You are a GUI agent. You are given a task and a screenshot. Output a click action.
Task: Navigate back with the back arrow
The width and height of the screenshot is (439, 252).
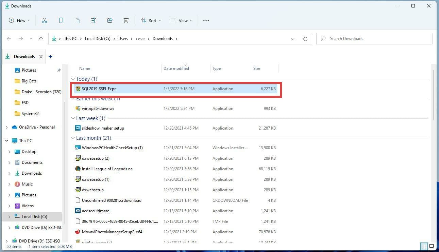(x=9, y=39)
